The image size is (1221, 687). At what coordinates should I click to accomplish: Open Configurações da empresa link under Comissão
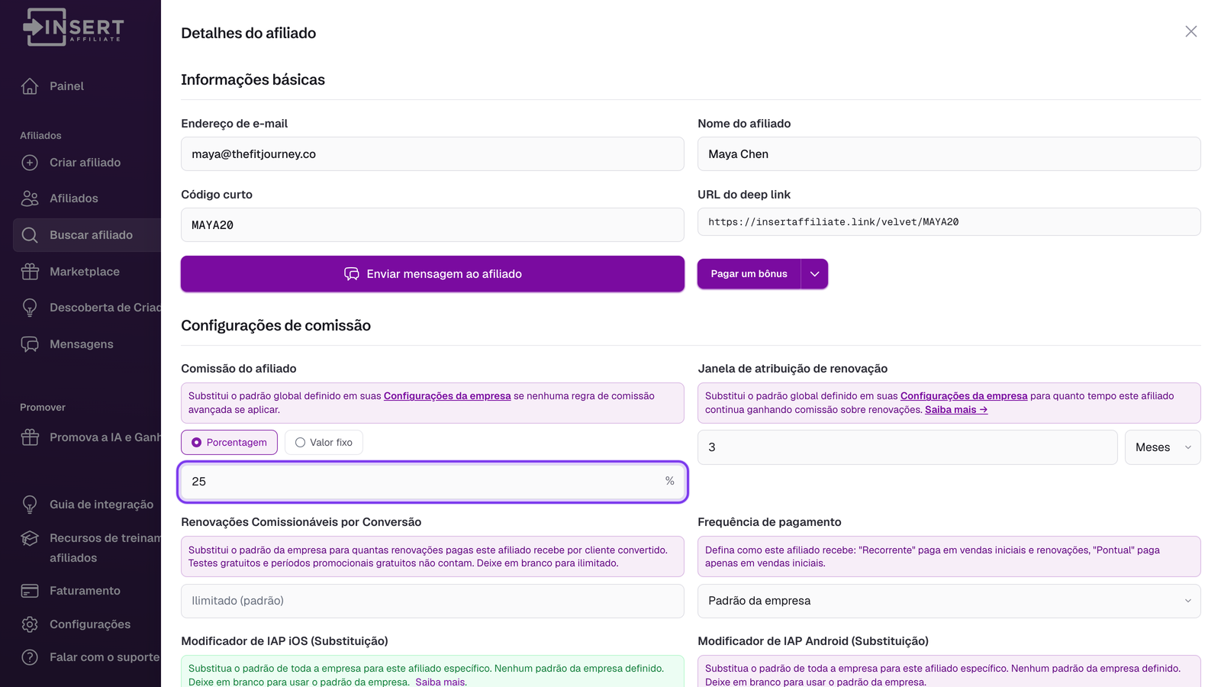point(447,396)
